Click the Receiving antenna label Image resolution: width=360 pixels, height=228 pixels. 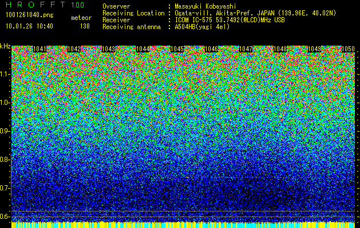132,27
